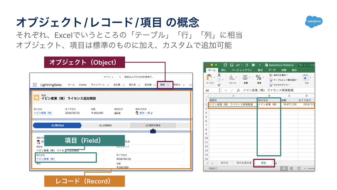Click the search magnifier icon in Salesforce
This screenshot has height=190, width=337.
[120, 77]
